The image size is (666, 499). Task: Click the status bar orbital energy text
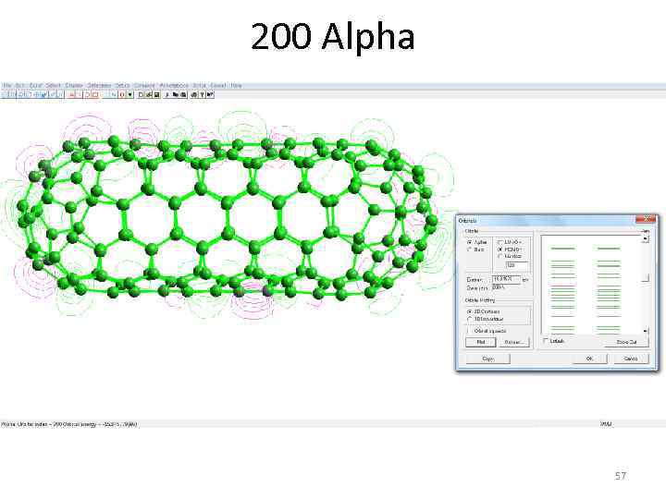click(x=69, y=424)
